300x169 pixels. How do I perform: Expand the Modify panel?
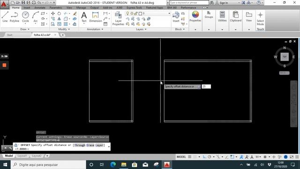(64, 29)
